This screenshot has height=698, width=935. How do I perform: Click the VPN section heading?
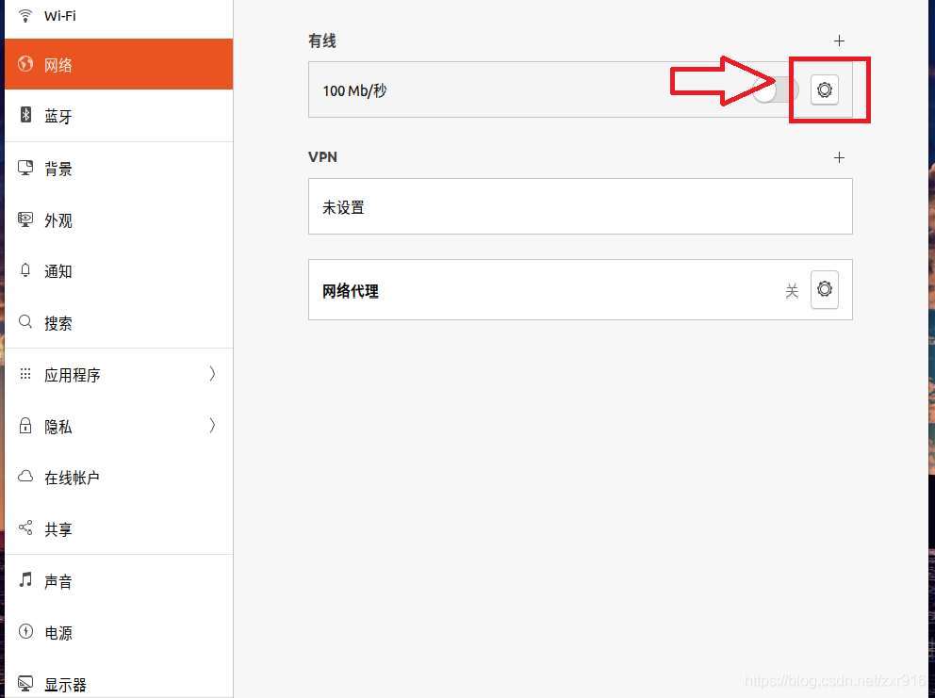click(322, 156)
